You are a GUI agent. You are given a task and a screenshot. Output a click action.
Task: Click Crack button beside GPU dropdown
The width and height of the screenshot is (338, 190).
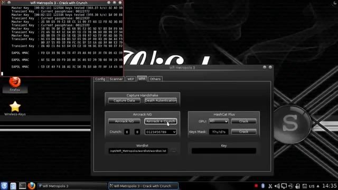click(x=244, y=121)
